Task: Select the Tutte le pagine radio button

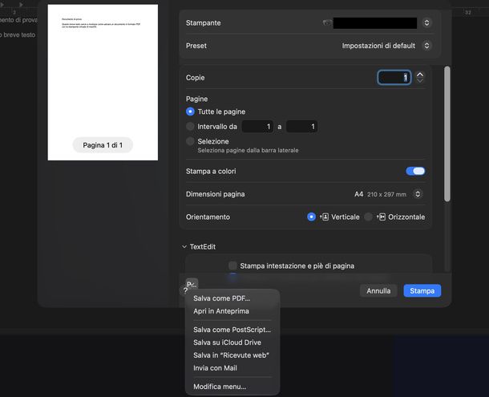Action: (x=190, y=111)
